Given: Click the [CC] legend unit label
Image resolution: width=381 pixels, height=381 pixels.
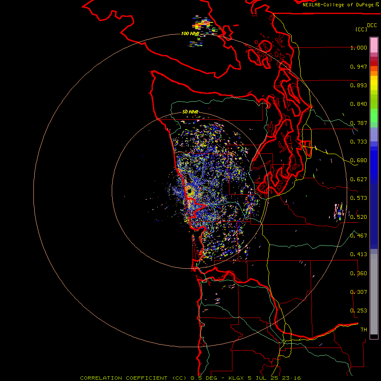Looking at the screenshot, I should coord(361,29).
